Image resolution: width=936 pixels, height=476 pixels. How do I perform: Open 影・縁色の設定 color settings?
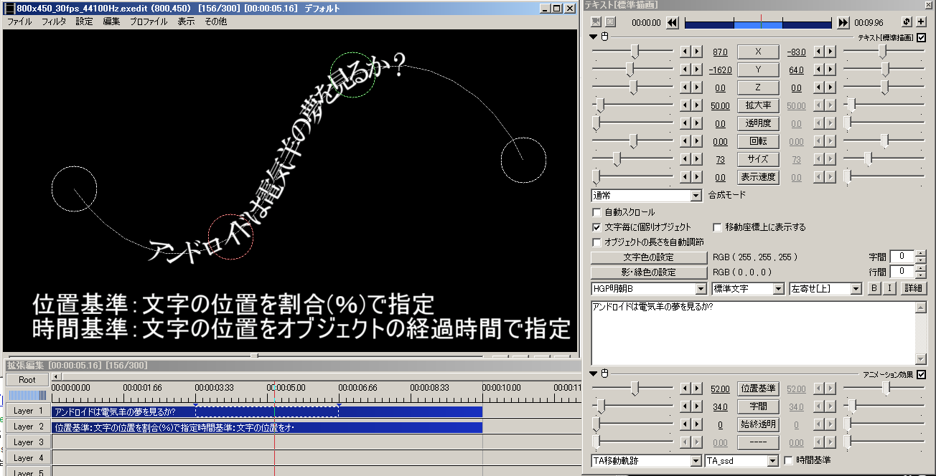tap(649, 272)
